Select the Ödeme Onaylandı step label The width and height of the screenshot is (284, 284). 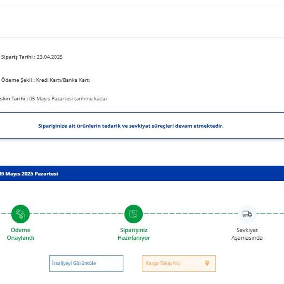pos(20,234)
